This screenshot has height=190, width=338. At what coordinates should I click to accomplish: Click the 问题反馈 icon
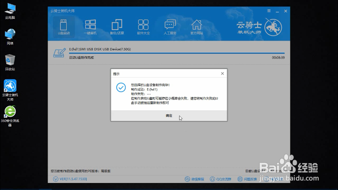tap(240, 179)
